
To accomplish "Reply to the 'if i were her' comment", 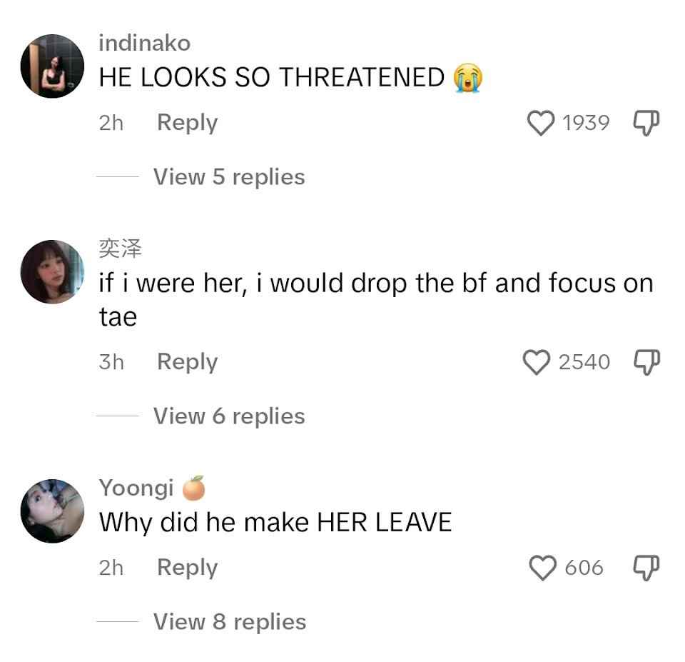I will (x=188, y=362).
